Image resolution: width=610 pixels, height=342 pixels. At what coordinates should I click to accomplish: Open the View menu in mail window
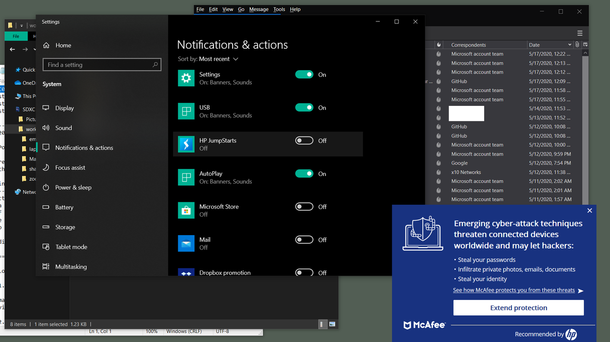(228, 9)
